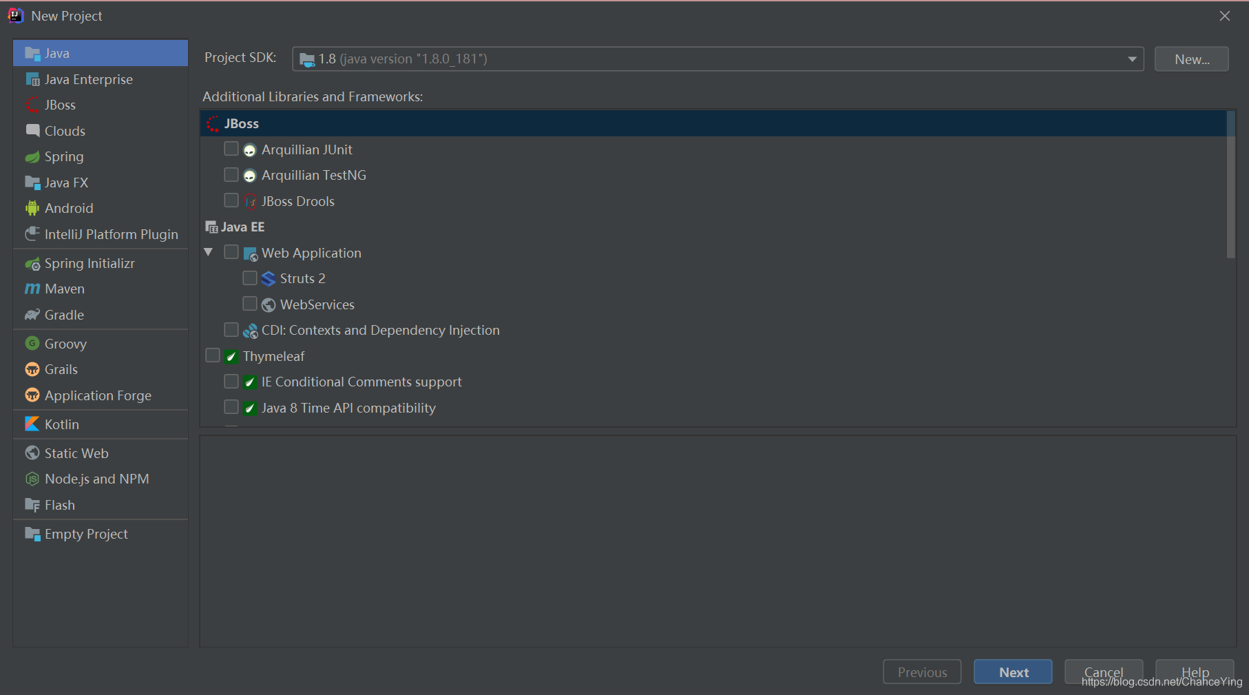The width and height of the screenshot is (1249, 695).
Task: Click the Java folder icon in sidebar
Action: click(x=32, y=53)
